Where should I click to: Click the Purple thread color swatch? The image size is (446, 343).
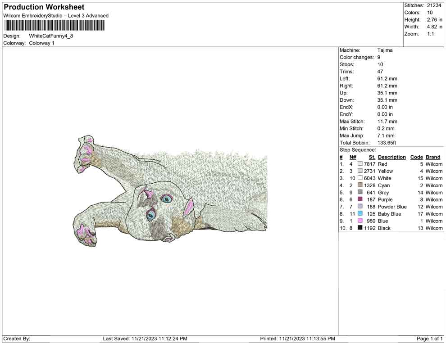coord(360,199)
